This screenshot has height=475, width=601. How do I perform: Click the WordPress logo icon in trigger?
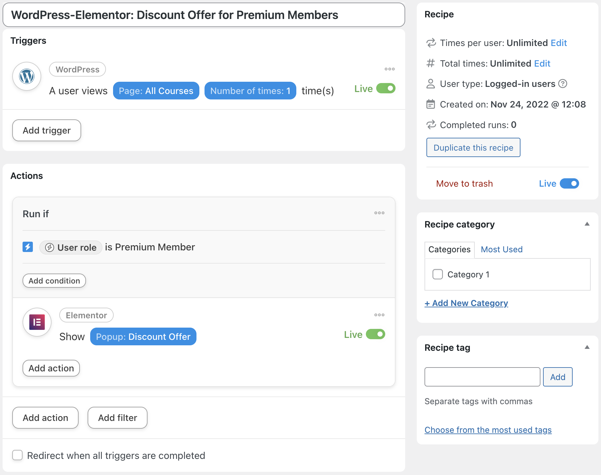click(x=27, y=77)
